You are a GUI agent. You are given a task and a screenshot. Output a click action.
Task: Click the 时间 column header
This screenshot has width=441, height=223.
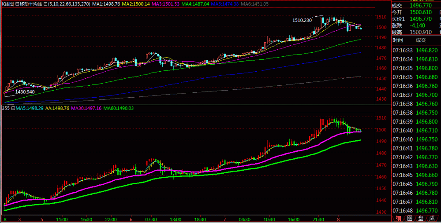coord(399,40)
